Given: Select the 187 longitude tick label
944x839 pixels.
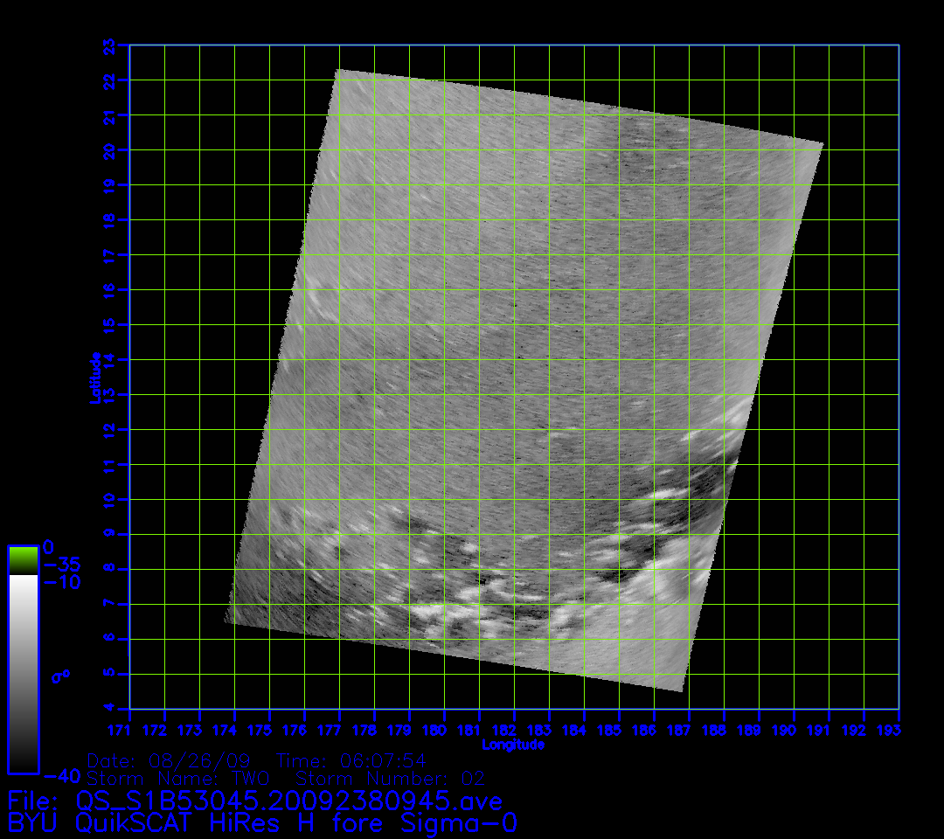Looking at the screenshot, I should 680,729.
